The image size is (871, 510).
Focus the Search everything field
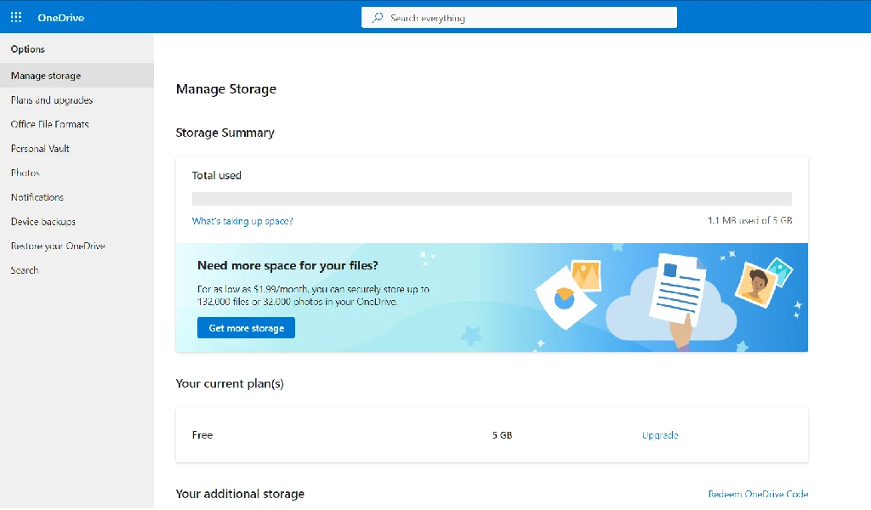pyautogui.click(x=519, y=18)
